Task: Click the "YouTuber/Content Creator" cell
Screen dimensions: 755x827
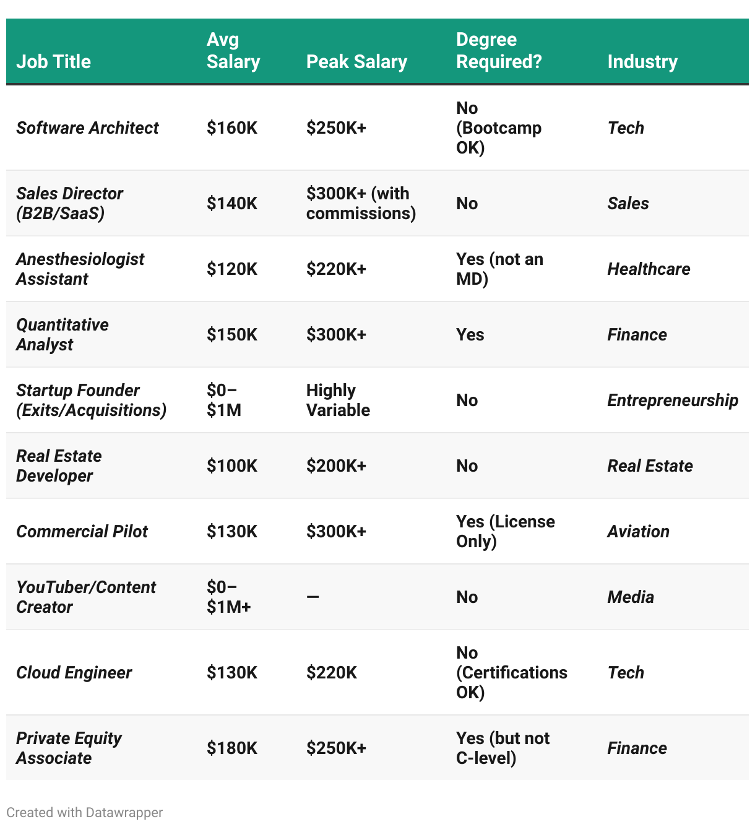Action: tap(86, 597)
